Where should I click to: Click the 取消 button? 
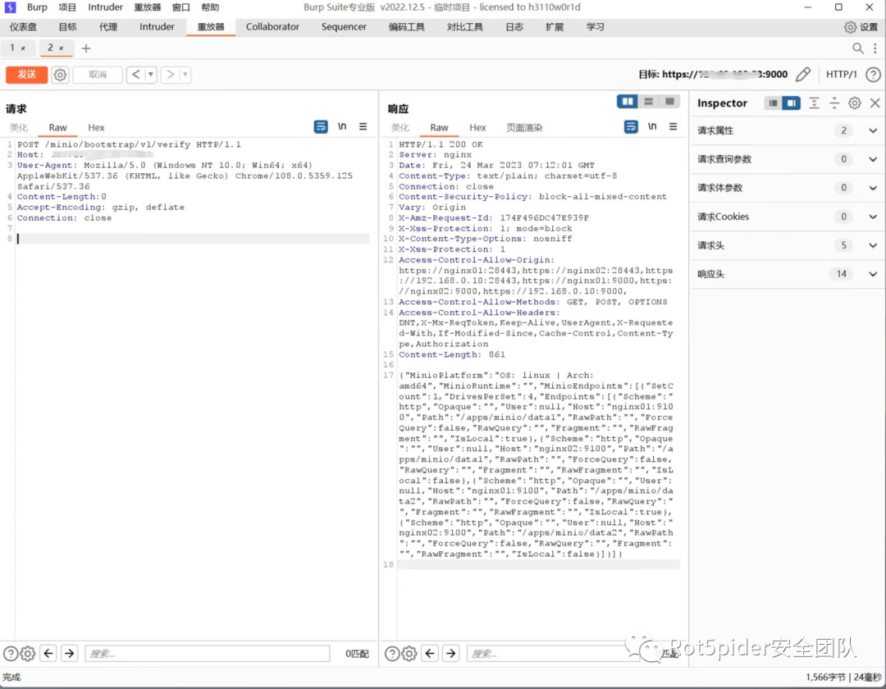click(x=98, y=75)
